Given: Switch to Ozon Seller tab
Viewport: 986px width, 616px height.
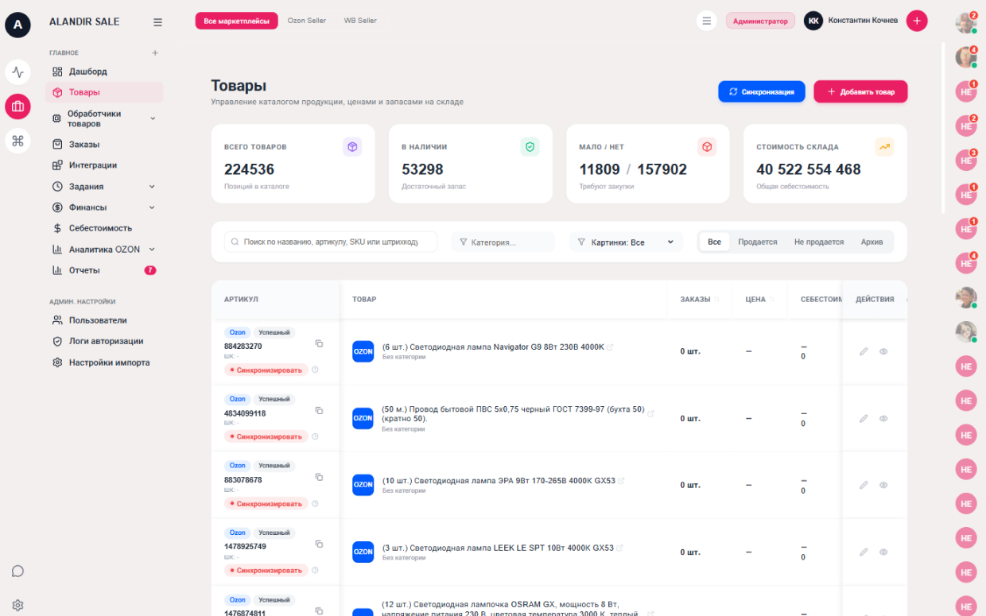Looking at the screenshot, I should pyautogui.click(x=306, y=21).
